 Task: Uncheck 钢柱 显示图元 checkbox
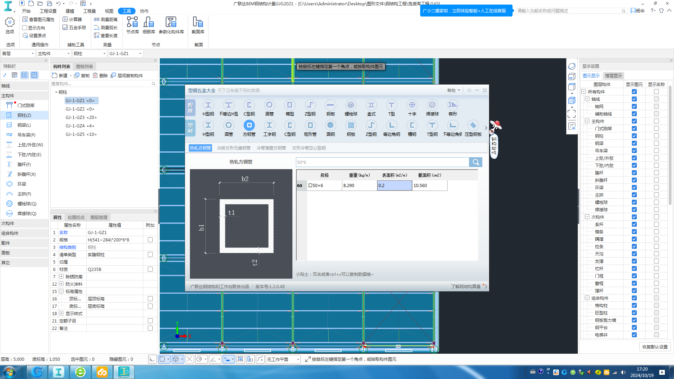(x=634, y=136)
